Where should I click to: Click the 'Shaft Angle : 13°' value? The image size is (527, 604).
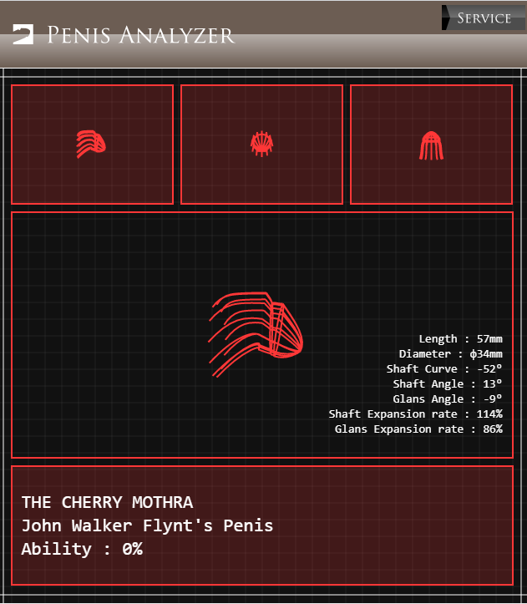[448, 384]
